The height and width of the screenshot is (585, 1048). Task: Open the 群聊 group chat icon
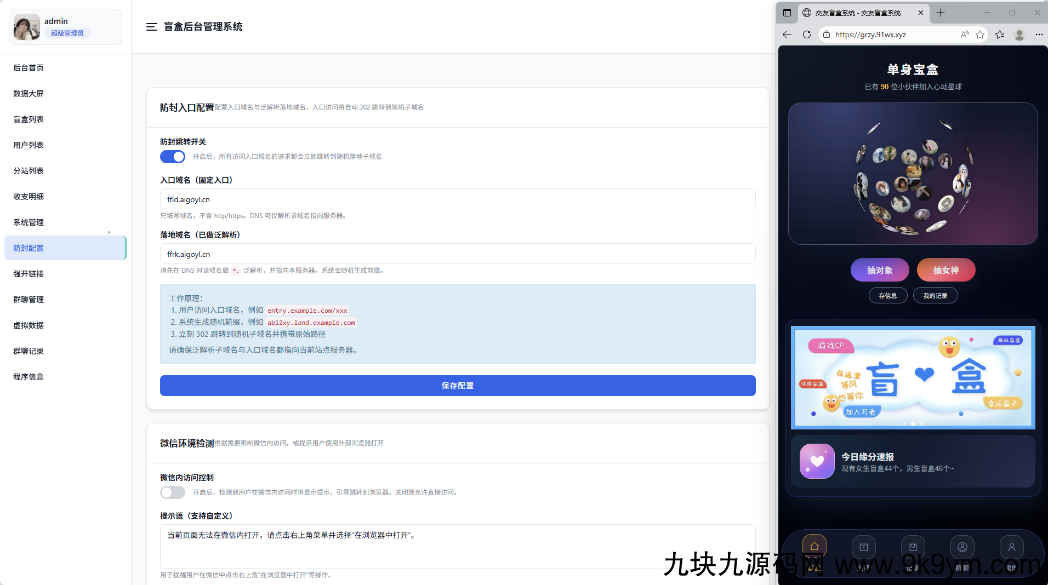click(x=963, y=546)
